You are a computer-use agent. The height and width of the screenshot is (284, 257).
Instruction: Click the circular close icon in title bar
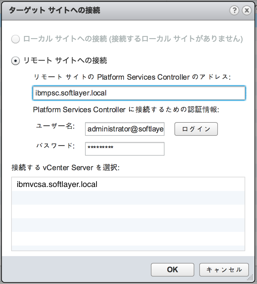pos(247,10)
